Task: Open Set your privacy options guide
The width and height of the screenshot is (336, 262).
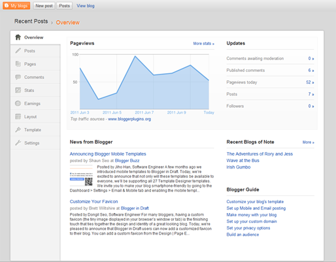Action: pos(248,228)
